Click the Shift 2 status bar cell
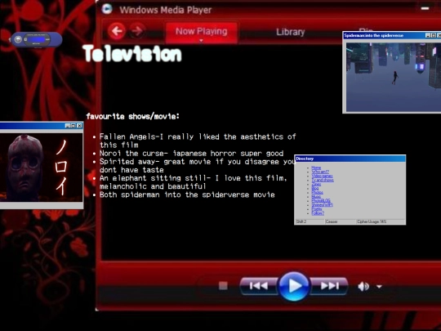 [x=310, y=221]
